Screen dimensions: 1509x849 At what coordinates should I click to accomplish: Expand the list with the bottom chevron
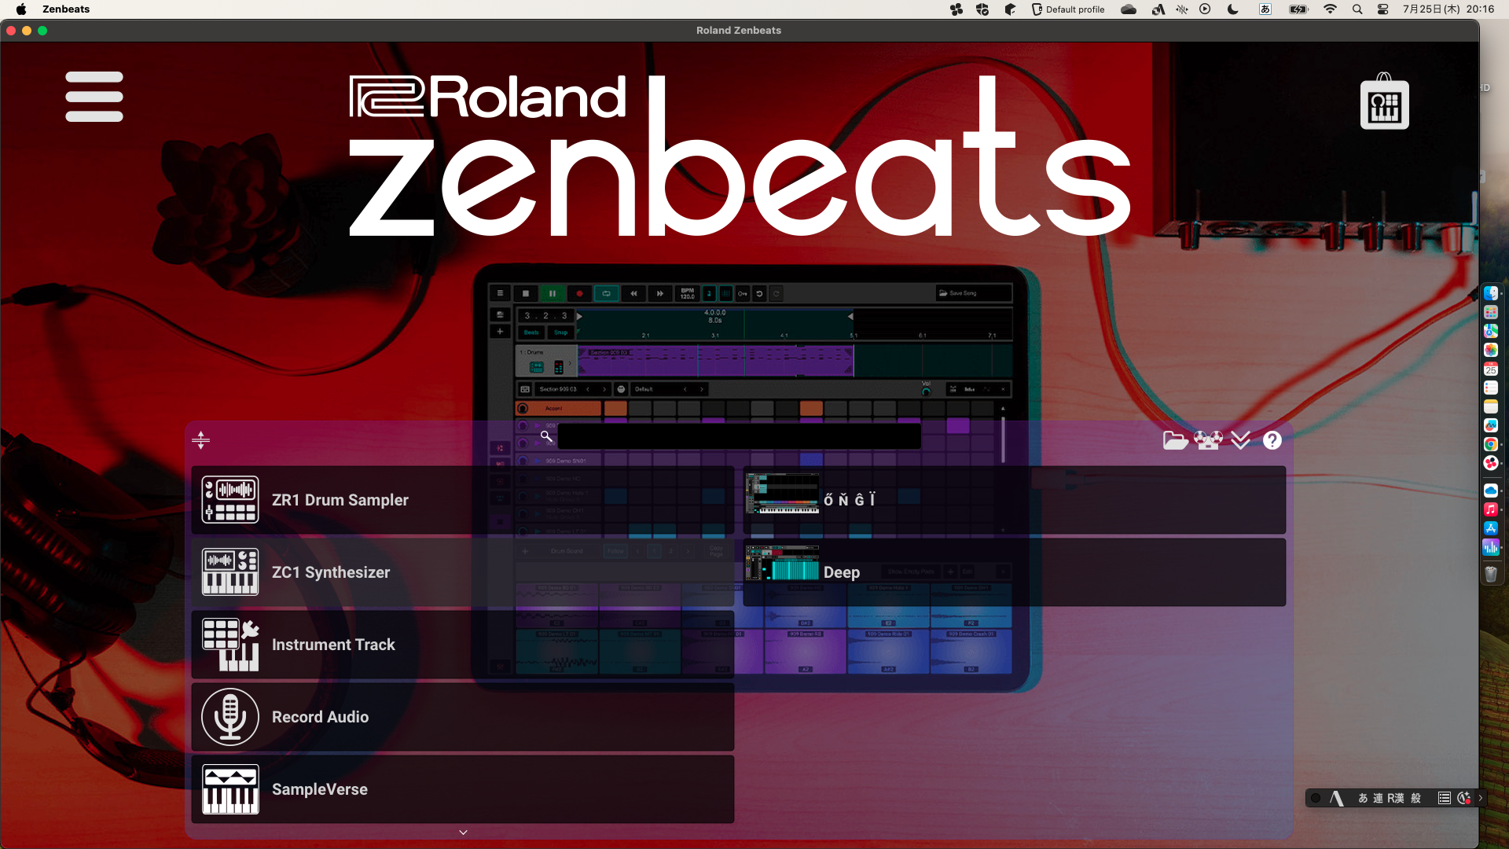[x=463, y=832]
